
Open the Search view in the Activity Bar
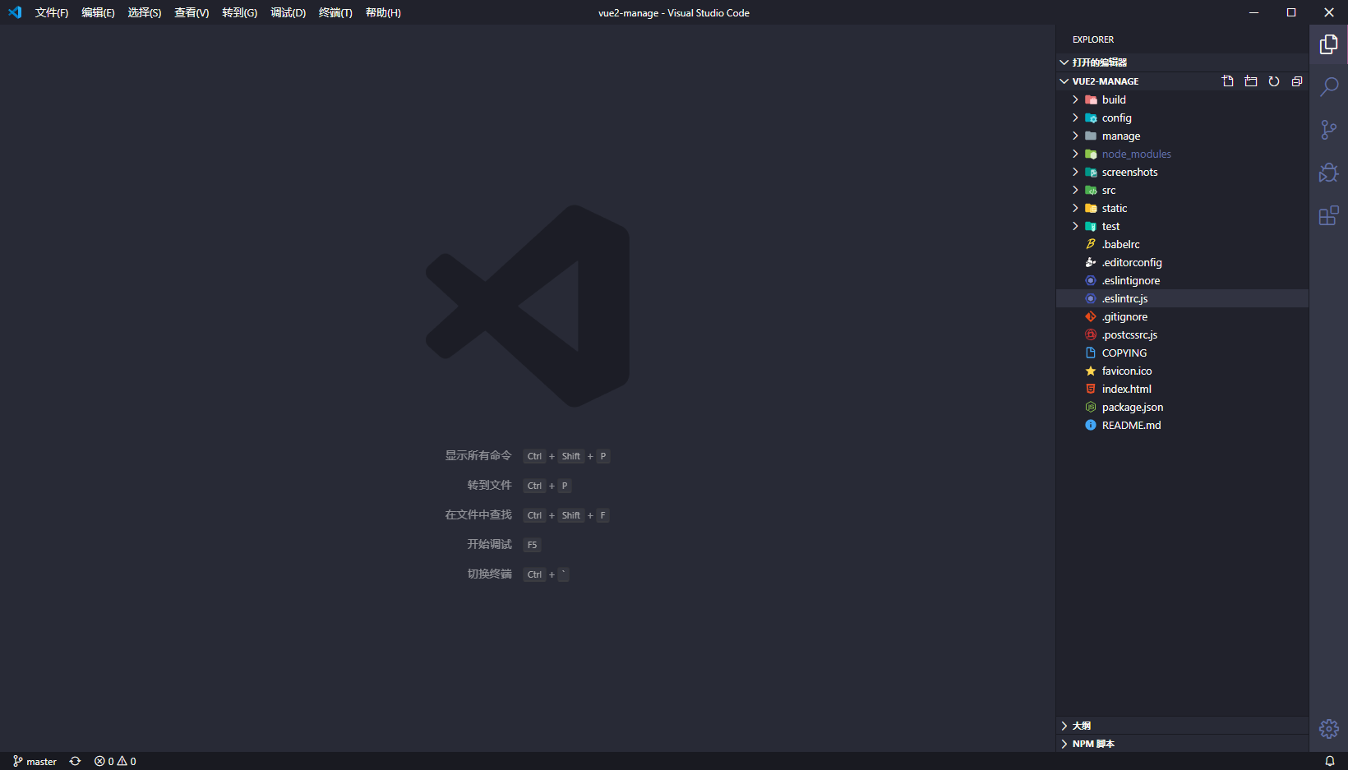click(x=1328, y=86)
